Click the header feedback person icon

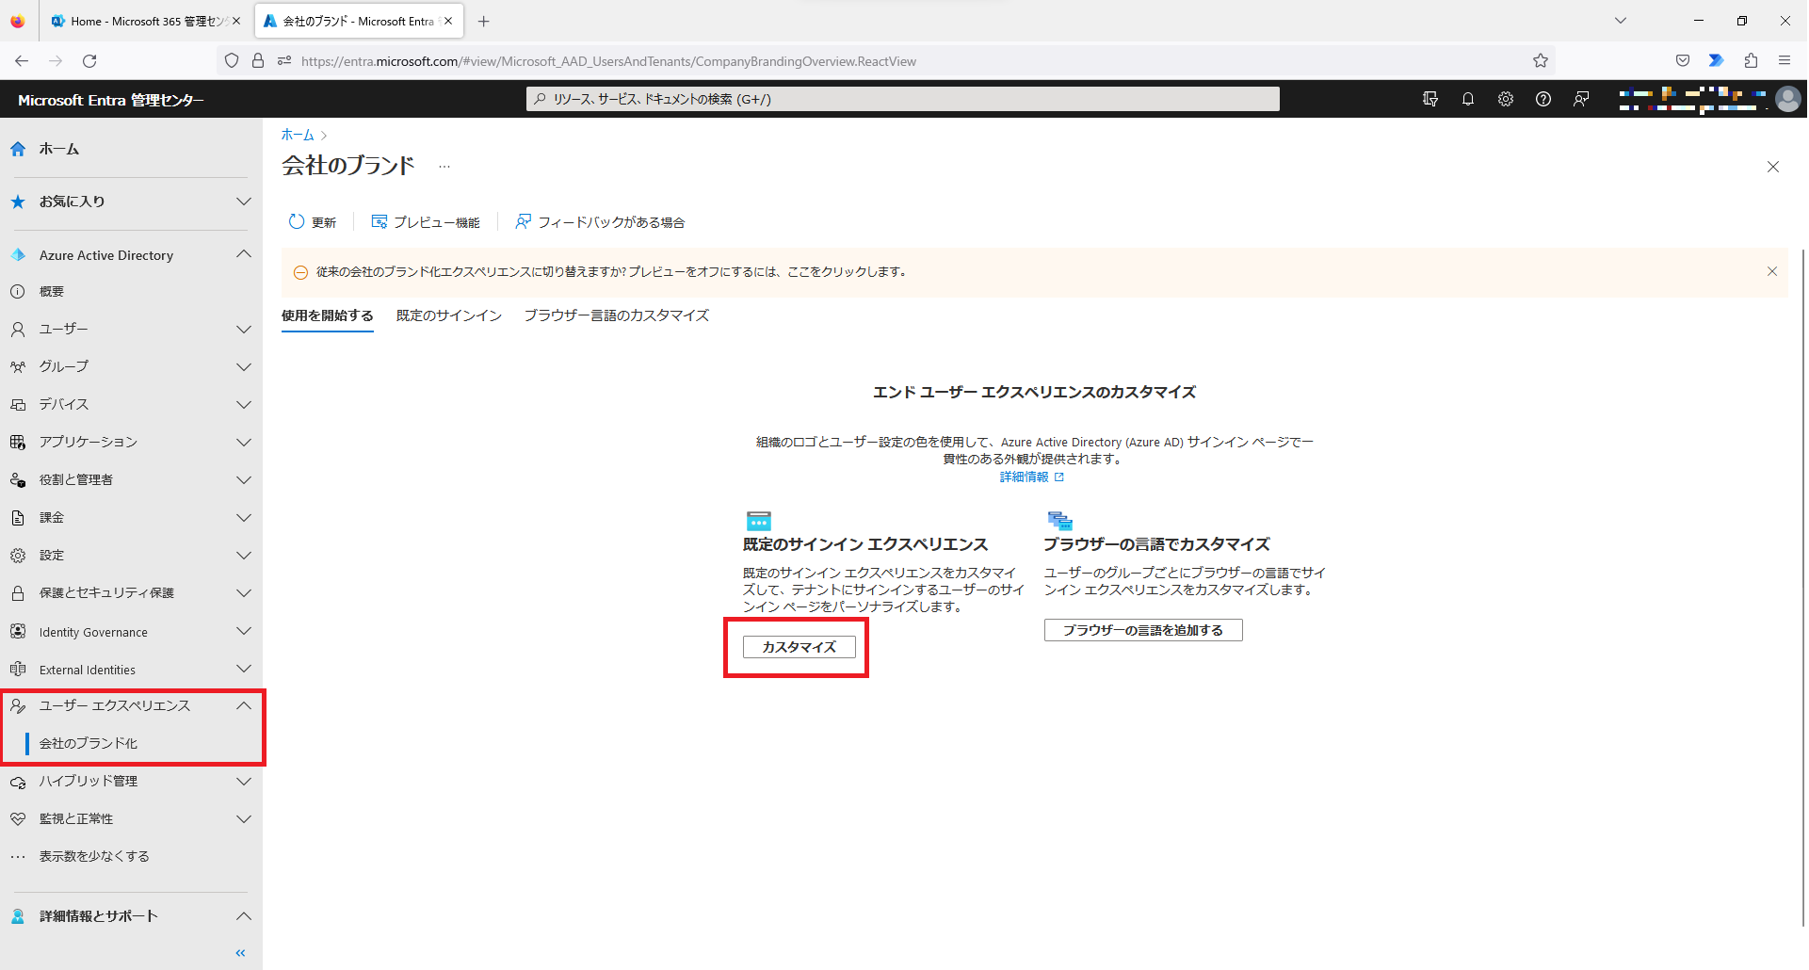[1581, 99]
